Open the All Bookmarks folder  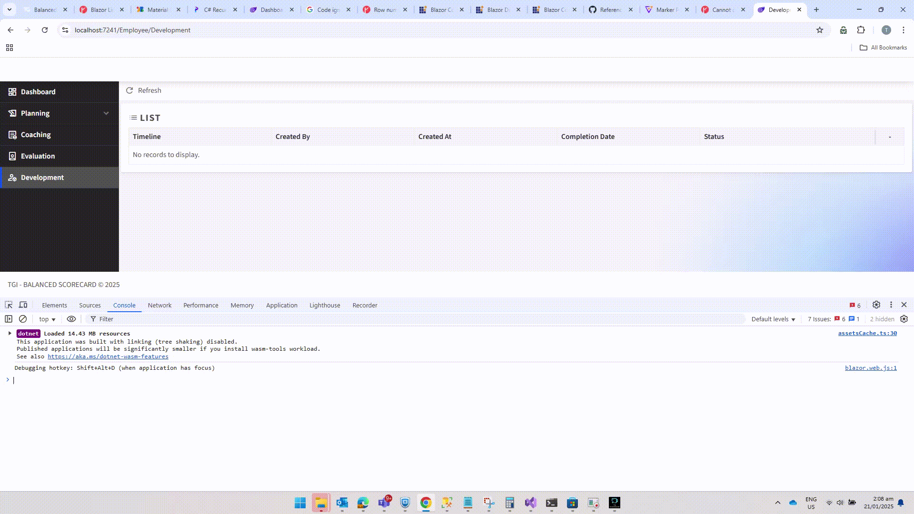pos(884,48)
